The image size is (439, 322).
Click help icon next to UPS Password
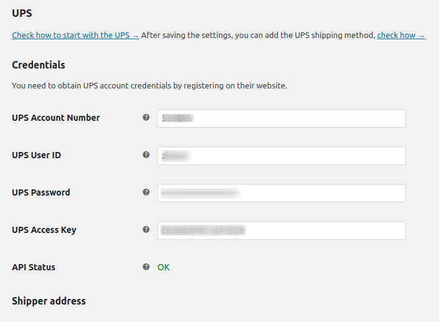tap(146, 192)
